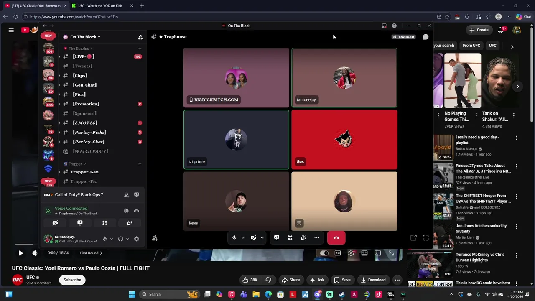The image size is (535, 301).
Task: Toggle YouTube closed captions
Action: (338, 253)
